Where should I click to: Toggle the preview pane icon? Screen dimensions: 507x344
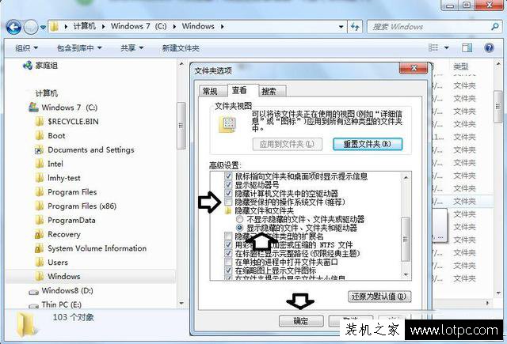coord(467,47)
